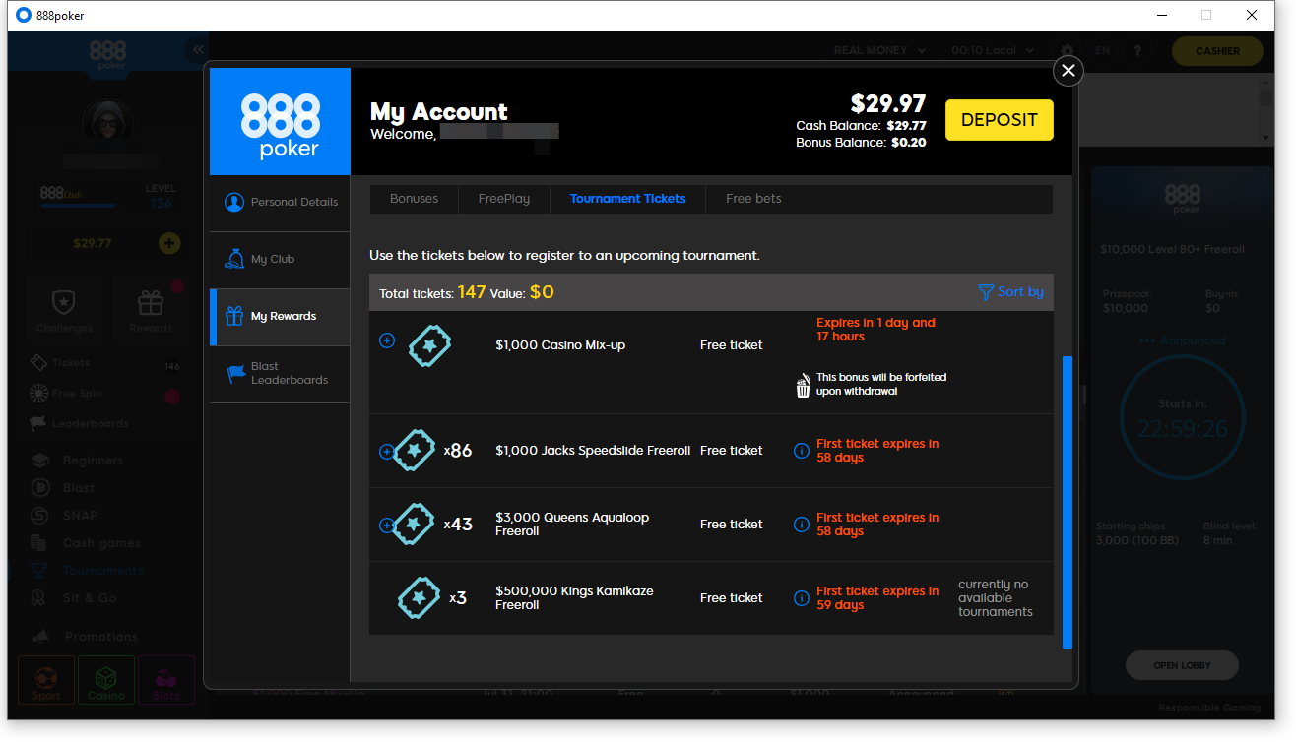Click the yellow DEPOSIT button

[1000, 120]
